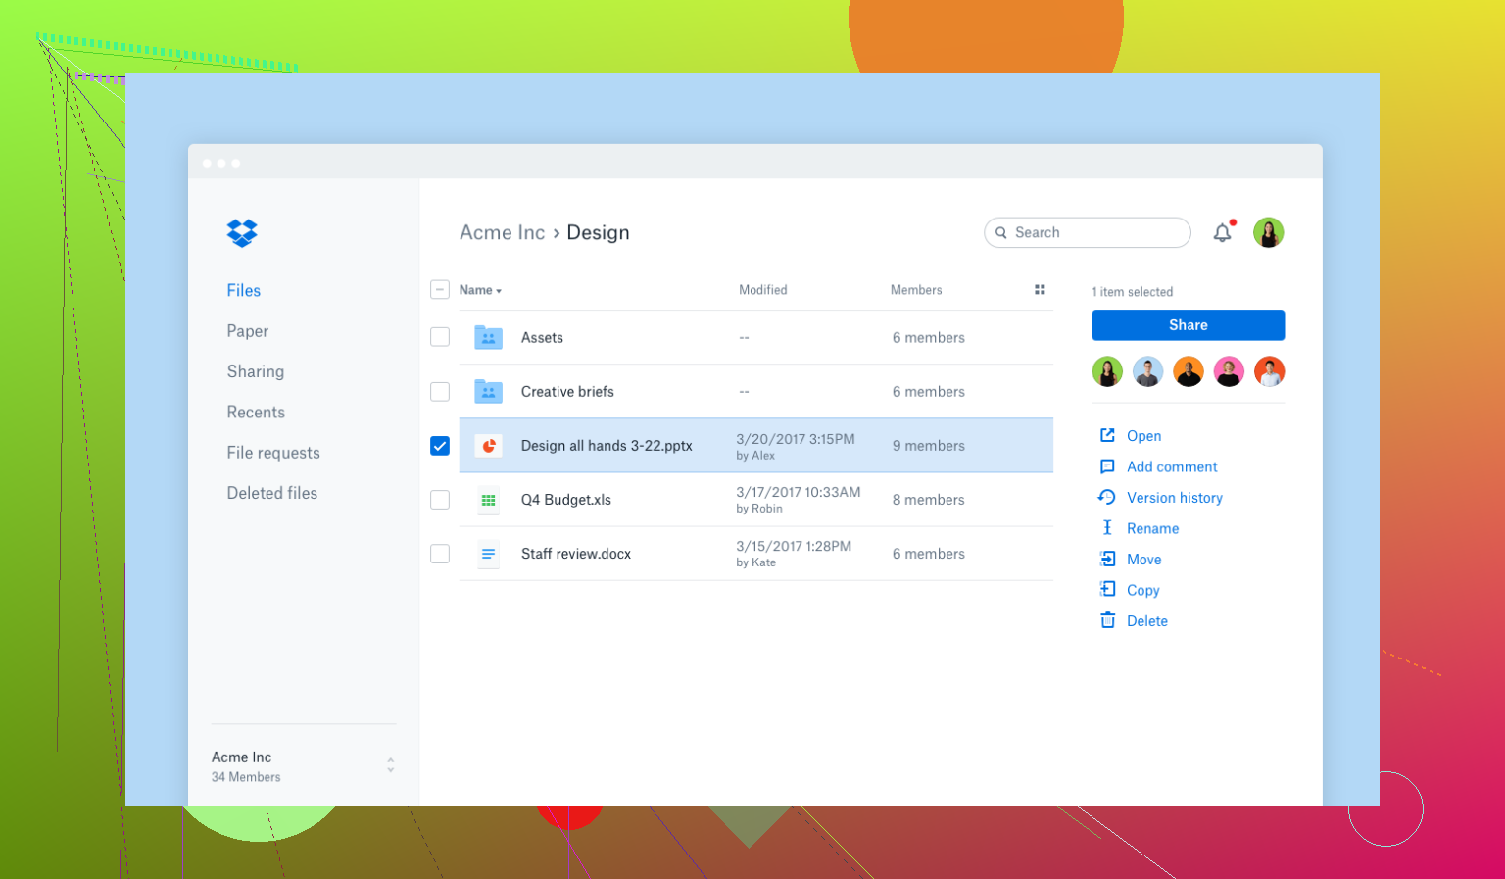Uncheck the Design all hands 3-22.pptx checkbox
Screen dimensions: 1505x879
pyautogui.click(x=440, y=446)
